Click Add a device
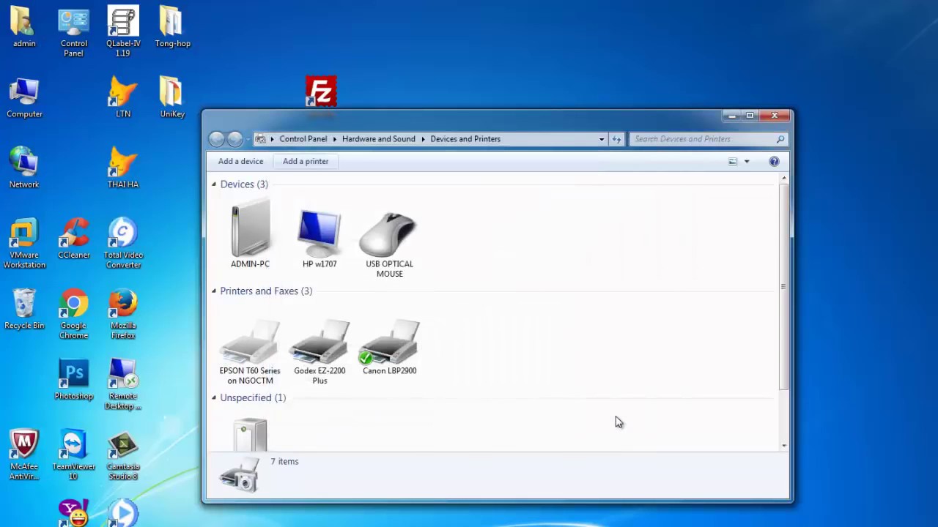Viewport: 938px width, 527px height. click(240, 161)
